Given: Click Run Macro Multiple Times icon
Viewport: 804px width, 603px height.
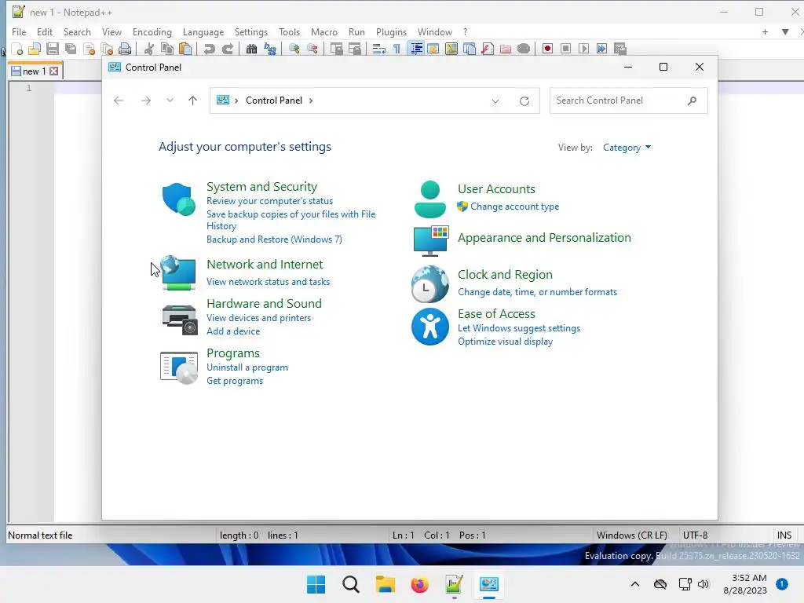Looking at the screenshot, I should (x=602, y=49).
